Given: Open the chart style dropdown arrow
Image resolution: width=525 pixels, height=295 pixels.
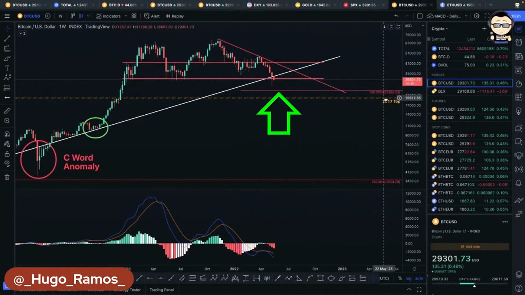Looking at the screenshot, I should (88, 16).
